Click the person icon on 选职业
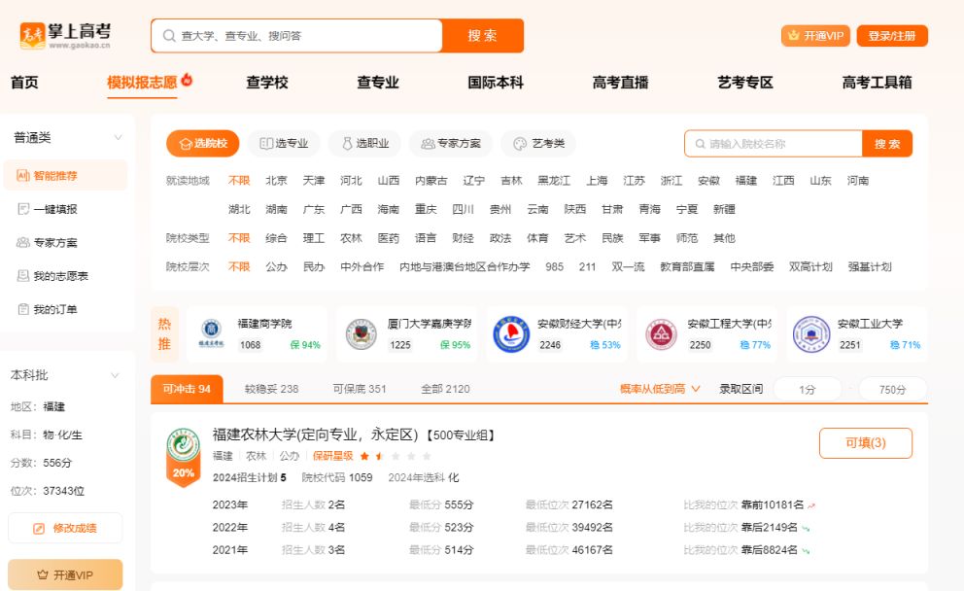This screenshot has height=591, width=964. click(x=347, y=143)
